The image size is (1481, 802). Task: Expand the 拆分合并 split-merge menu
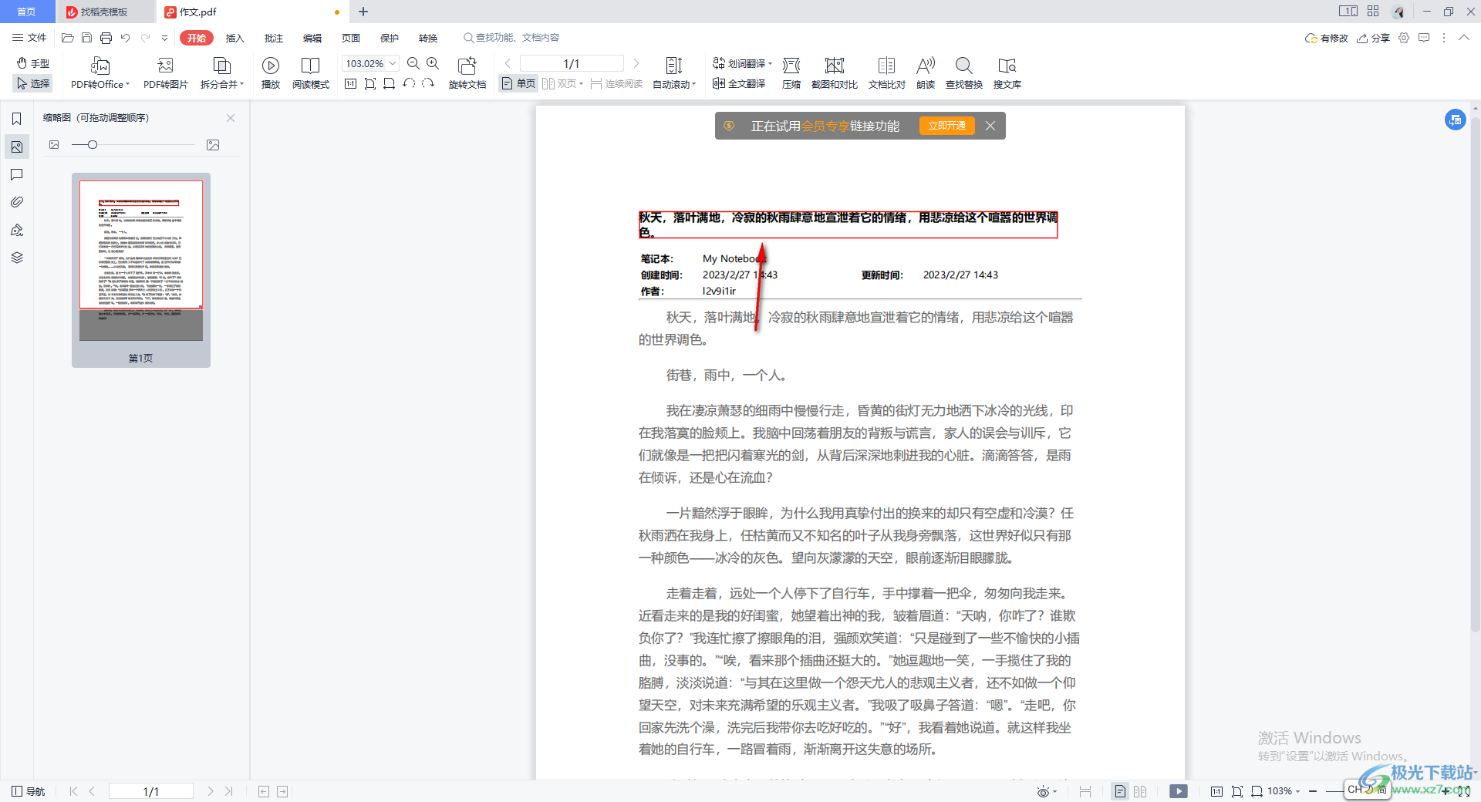(222, 73)
